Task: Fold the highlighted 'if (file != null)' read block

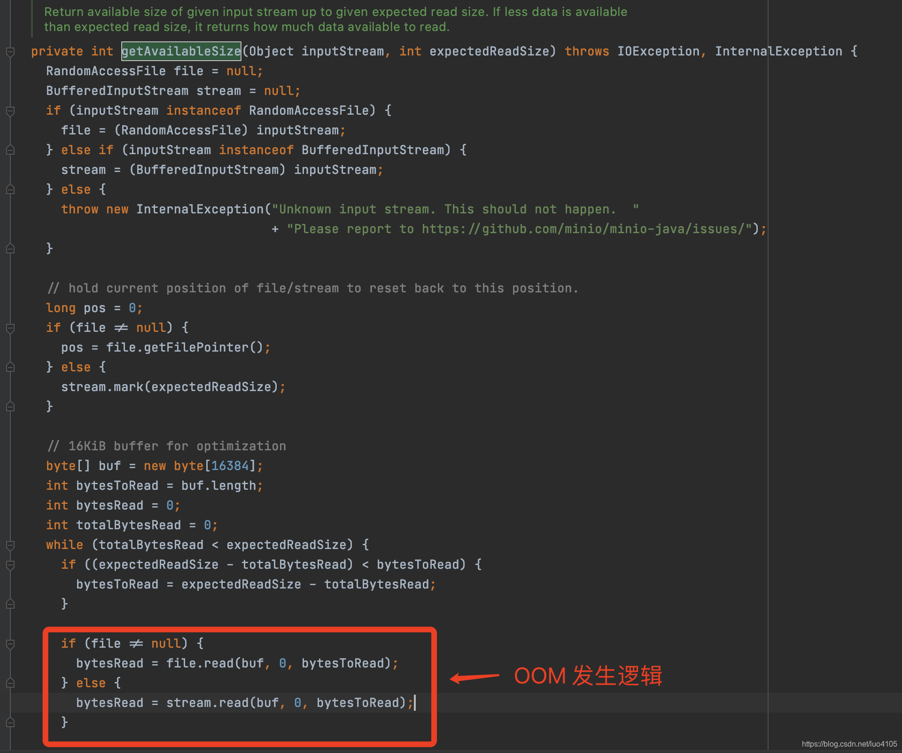Action: [x=10, y=644]
